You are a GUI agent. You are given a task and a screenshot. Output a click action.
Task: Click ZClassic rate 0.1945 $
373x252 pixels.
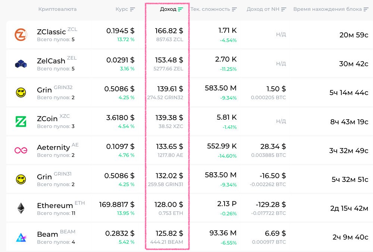pos(120,31)
